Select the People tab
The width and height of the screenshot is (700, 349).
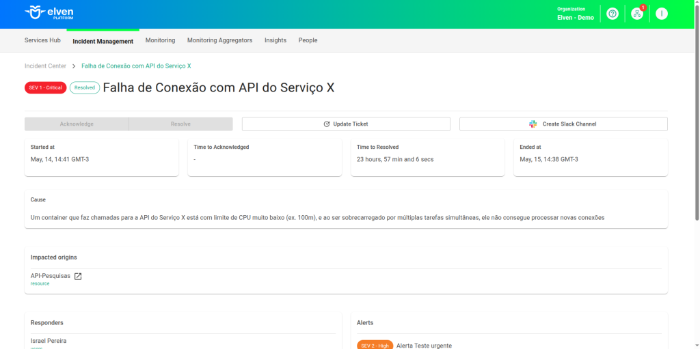[x=308, y=40]
